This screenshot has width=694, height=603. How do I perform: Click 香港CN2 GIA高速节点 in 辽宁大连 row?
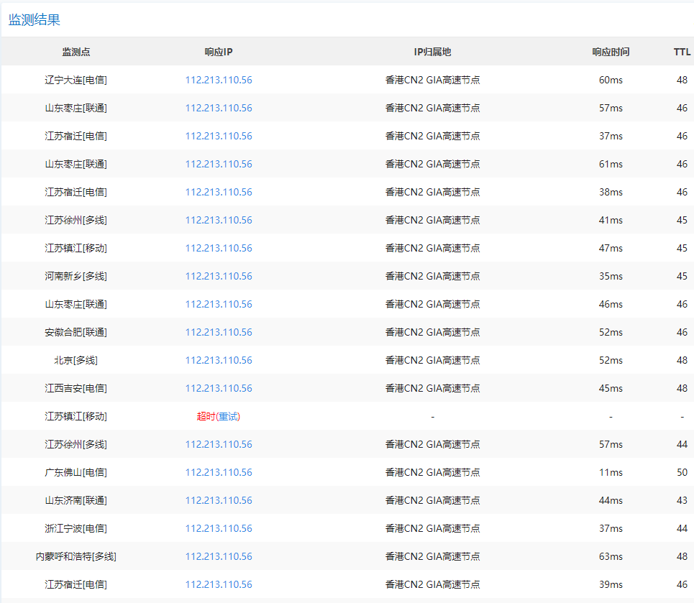coord(432,80)
